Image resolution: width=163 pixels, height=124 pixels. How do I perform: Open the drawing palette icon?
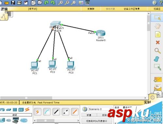(x=81, y=3)
